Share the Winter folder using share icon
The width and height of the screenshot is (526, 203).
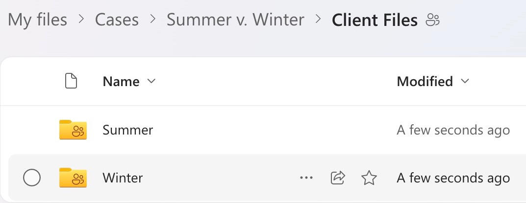[x=338, y=178]
